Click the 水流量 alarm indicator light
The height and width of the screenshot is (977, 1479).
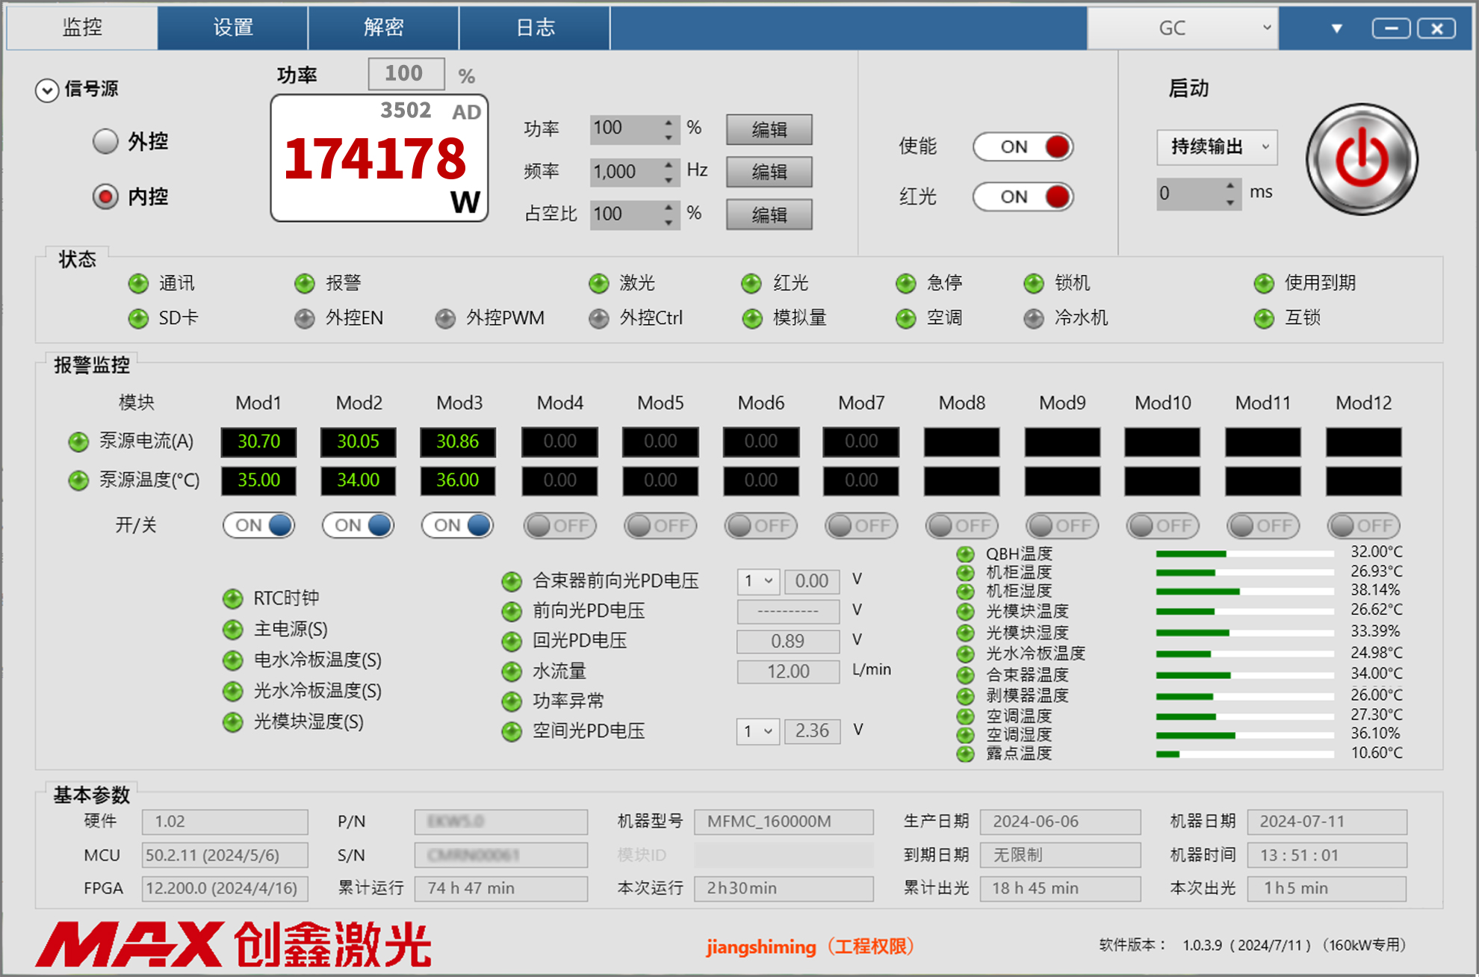pyautogui.click(x=512, y=672)
